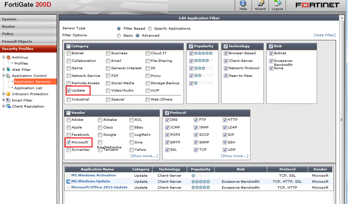Select the Filter Based sensor type
This screenshot has width=348, height=204.
click(119, 29)
